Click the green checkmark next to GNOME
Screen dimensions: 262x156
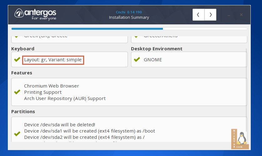tap(137, 59)
